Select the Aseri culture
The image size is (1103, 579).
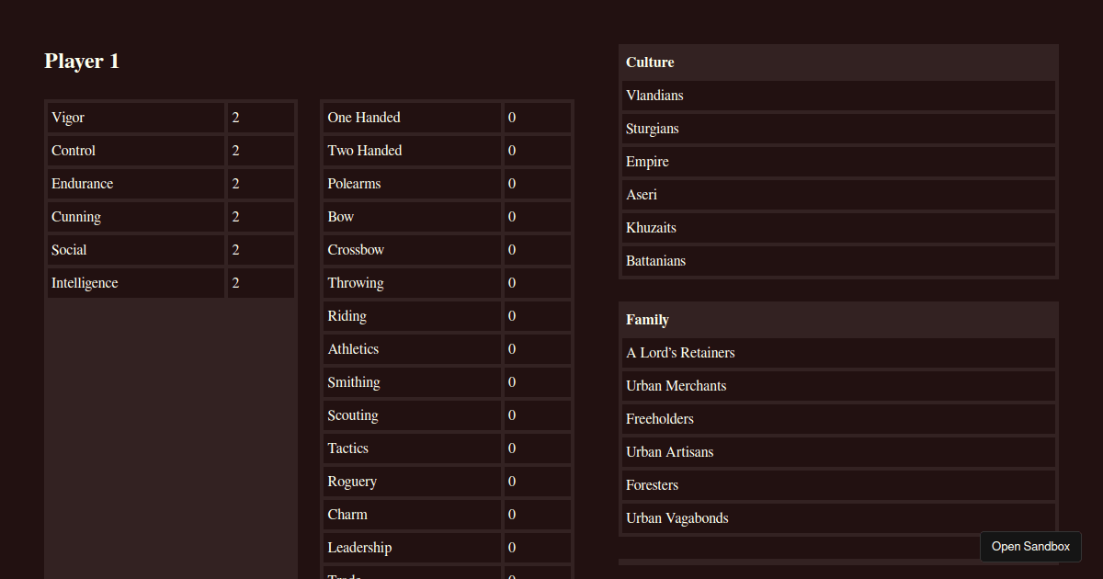pos(837,194)
